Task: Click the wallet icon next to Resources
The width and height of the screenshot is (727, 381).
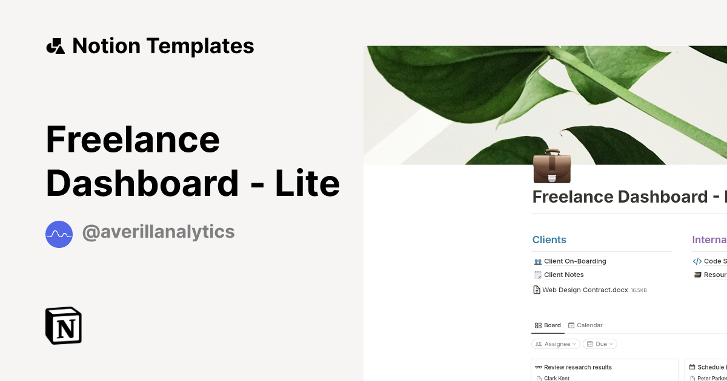Action: (x=697, y=275)
